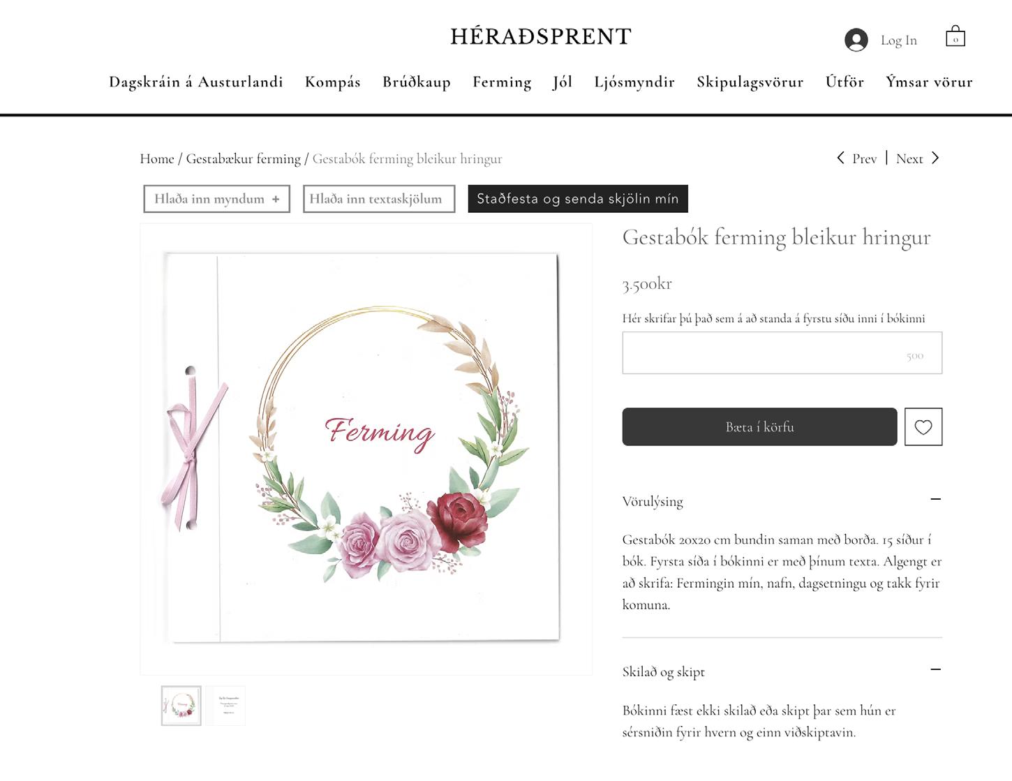Select the second product thumbnail
The height and width of the screenshot is (781, 1012).
[x=225, y=706]
